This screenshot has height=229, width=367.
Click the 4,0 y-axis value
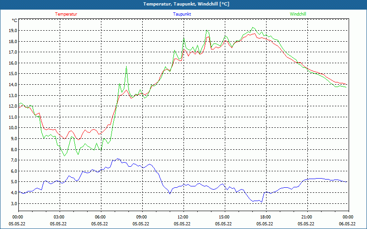(14, 192)
